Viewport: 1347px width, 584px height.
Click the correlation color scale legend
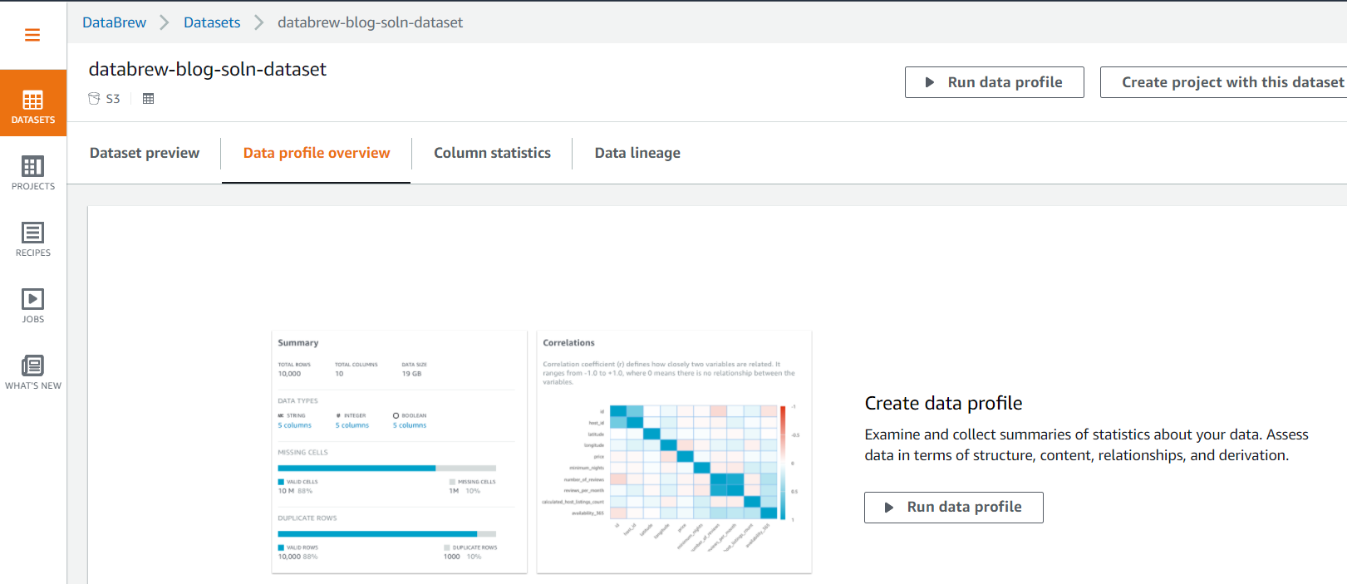tap(783, 462)
